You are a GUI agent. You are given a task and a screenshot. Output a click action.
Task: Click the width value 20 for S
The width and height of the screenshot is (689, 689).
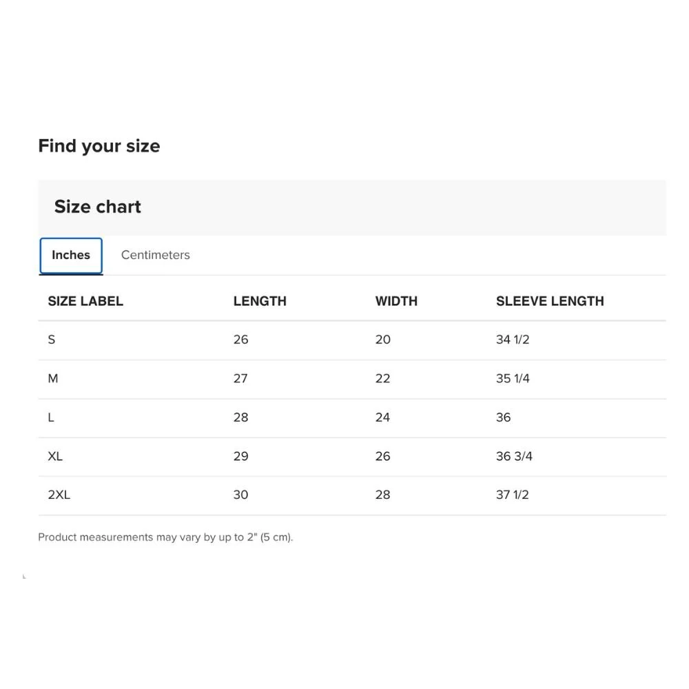382,340
